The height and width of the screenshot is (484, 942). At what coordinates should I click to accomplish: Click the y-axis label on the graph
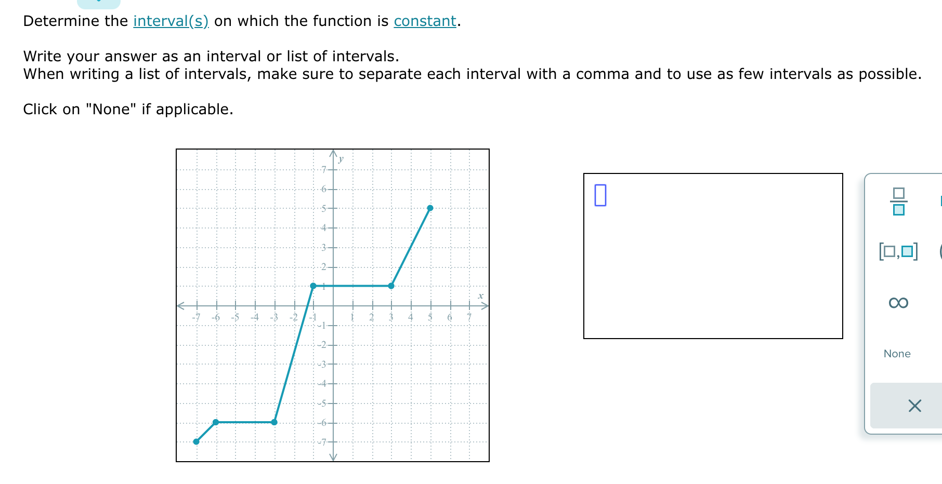point(341,159)
